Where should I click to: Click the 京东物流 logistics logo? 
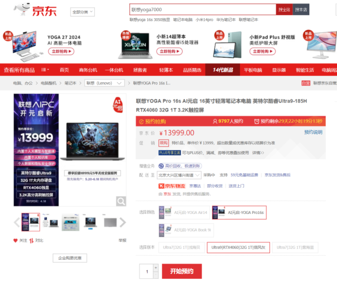(x=172, y=186)
